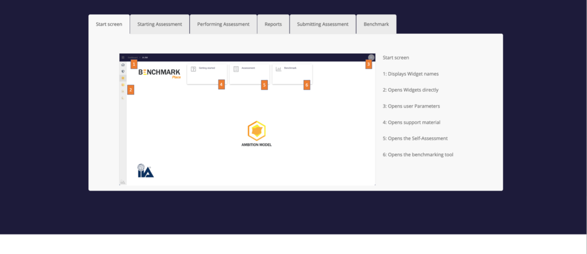This screenshot has width=587, height=254.
Task: Go to the Reports tab
Action: tap(273, 24)
